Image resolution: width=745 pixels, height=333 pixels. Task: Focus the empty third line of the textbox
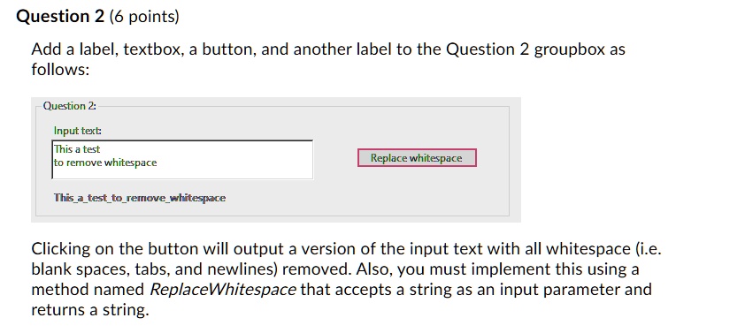182,173
